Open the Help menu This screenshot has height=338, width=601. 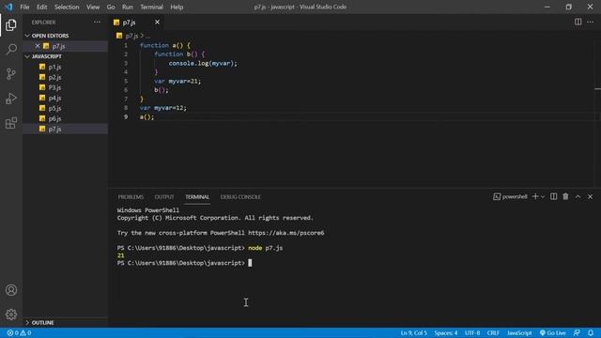177,7
